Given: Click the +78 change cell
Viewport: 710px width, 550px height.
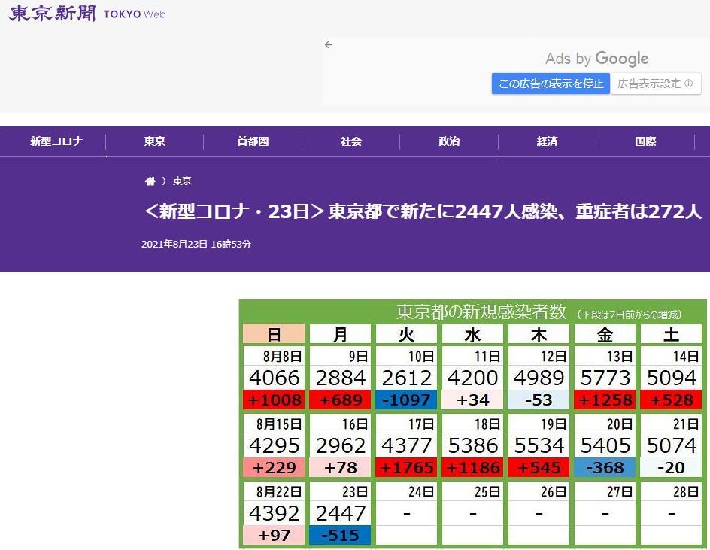Looking at the screenshot, I should tap(340, 467).
